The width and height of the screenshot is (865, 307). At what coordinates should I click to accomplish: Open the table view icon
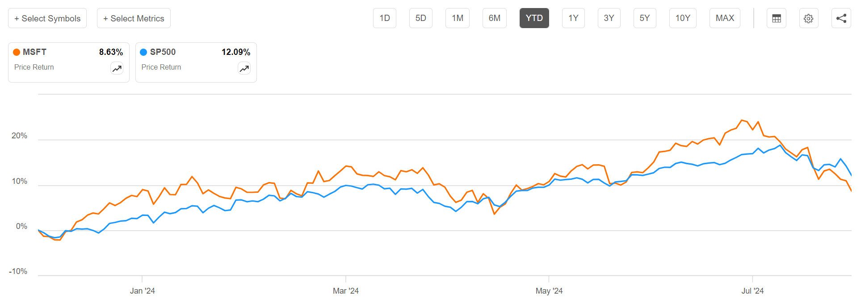click(777, 18)
